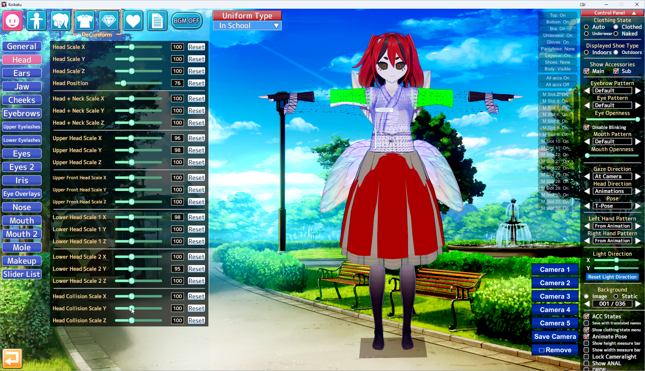
Task: Open the Accessories diamond icon
Action: (109, 21)
